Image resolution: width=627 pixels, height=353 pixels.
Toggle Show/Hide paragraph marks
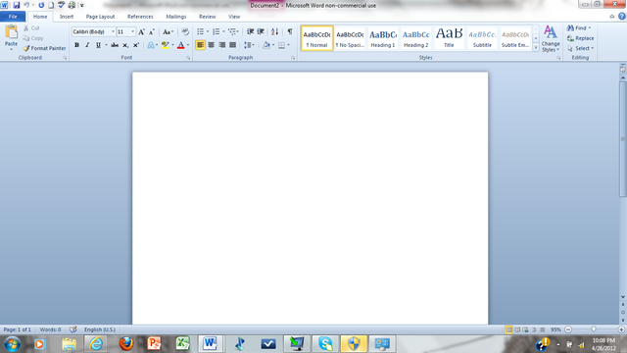click(290, 31)
